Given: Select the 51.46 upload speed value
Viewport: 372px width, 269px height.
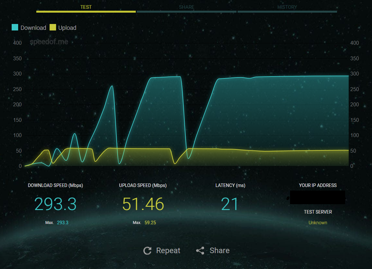Looking at the screenshot, I should [x=143, y=204].
